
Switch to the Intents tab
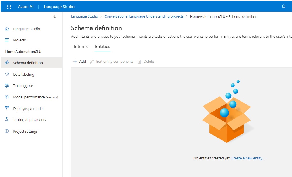pos(81,47)
